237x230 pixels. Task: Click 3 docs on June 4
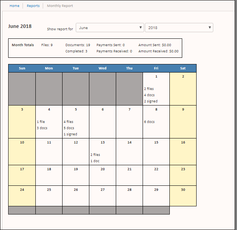coord(42,128)
